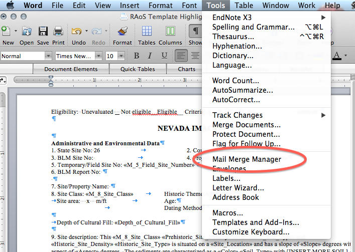The height and width of the screenshot is (252, 355).
Task: Switch to Quick Tables tab
Action: 138,69
